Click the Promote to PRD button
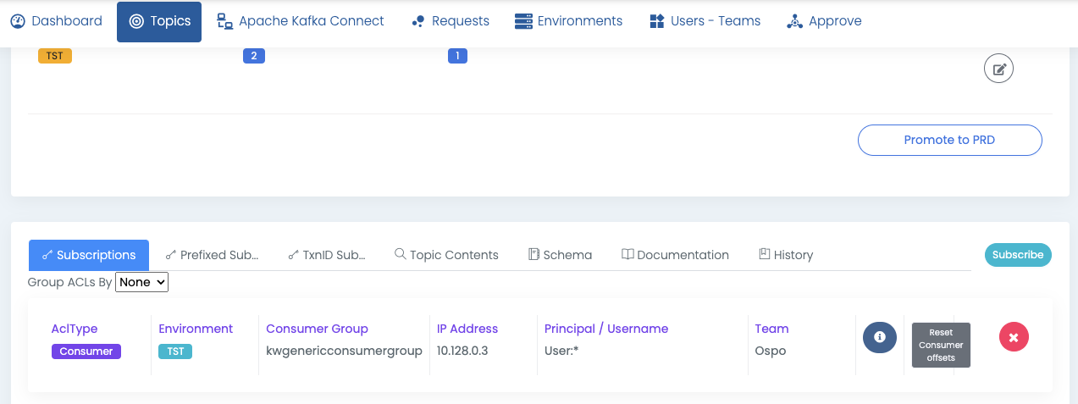The image size is (1078, 404). coord(949,141)
